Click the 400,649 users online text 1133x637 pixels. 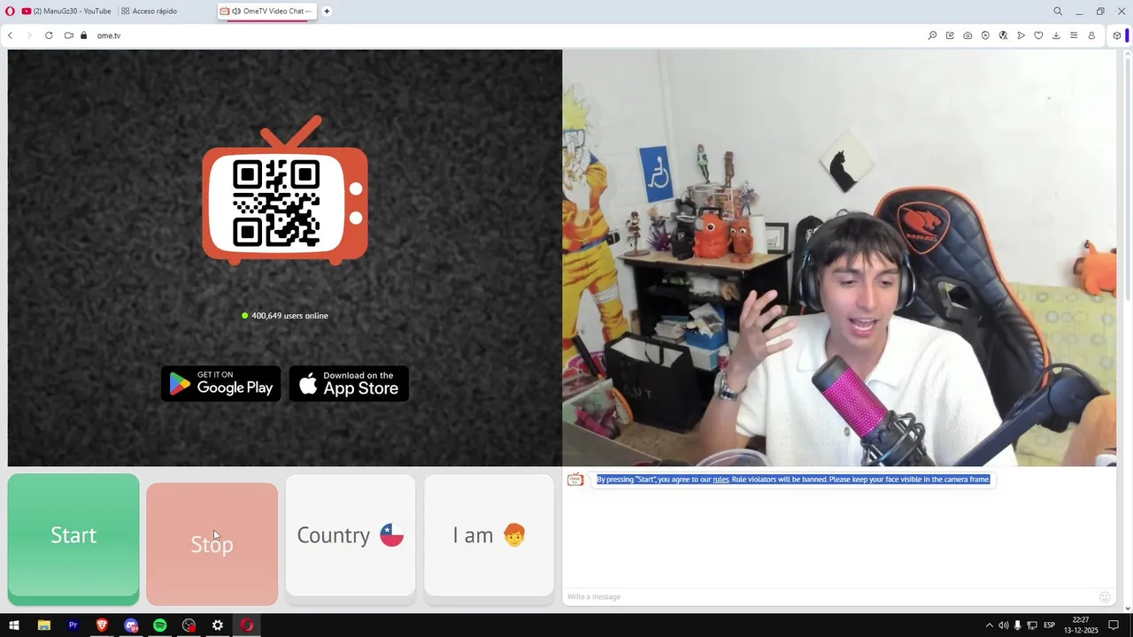pos(289,316)
